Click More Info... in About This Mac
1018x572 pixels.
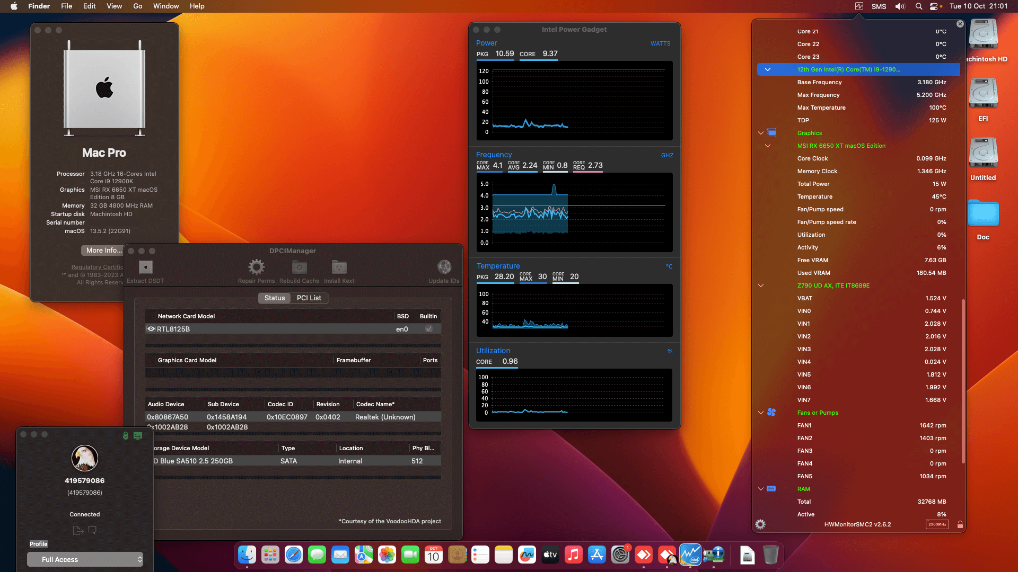click(103, 250)
